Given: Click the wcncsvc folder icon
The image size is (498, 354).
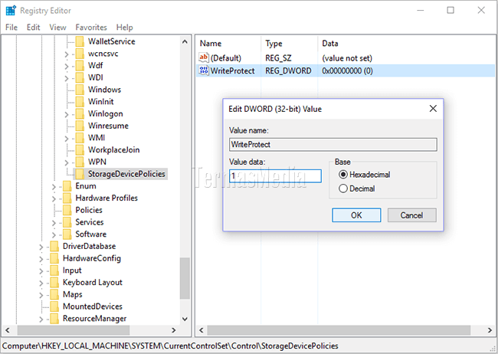Looking at the screenshot, I should pos(80,54).
